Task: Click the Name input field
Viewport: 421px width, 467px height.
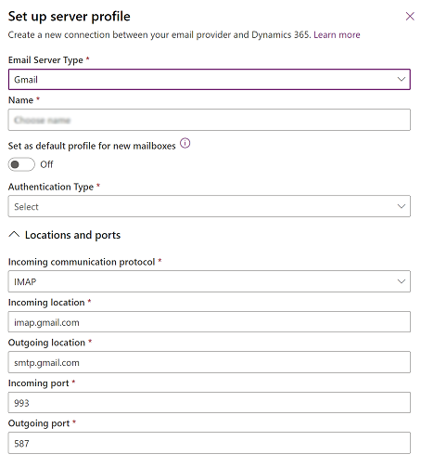Action: [x=210, y=120]
